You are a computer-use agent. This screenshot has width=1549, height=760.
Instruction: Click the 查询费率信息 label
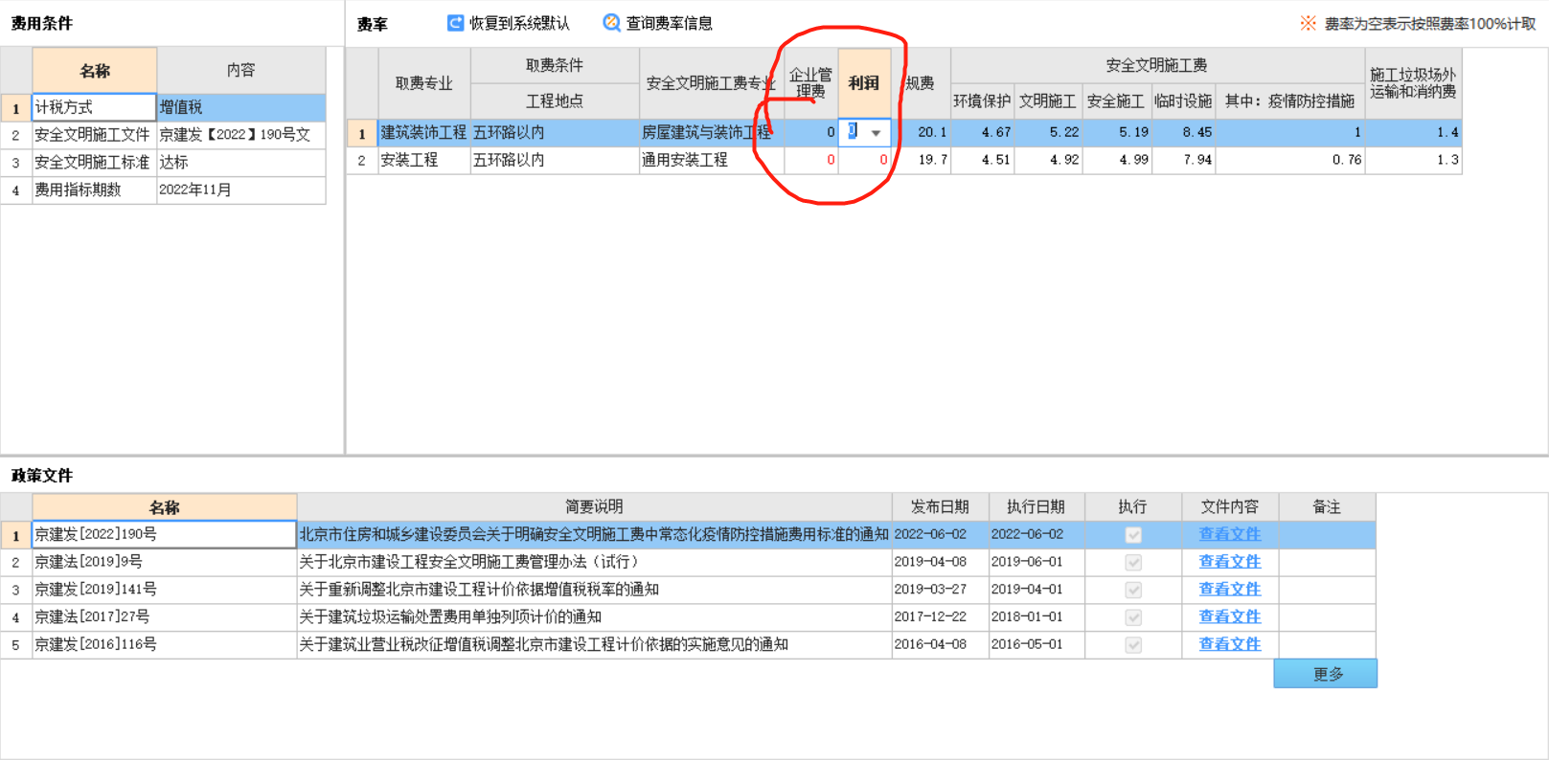[669, 23]
